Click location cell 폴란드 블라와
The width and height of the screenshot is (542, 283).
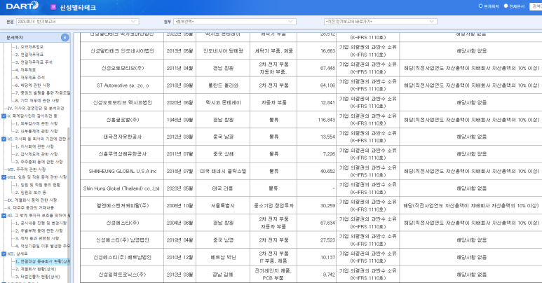223,85
